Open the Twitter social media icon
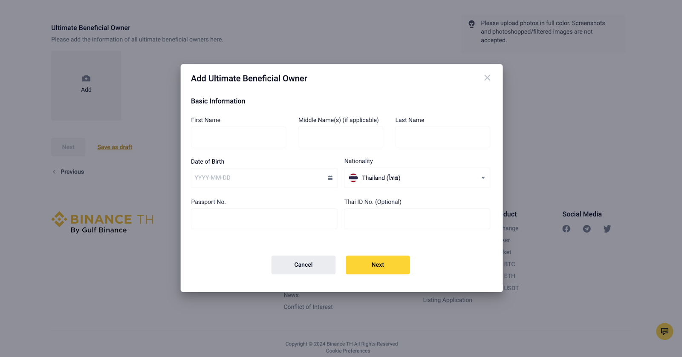The image size is (682, 357). [x=607, y=229]
